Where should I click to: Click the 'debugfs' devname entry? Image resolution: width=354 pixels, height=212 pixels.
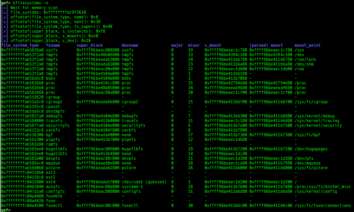click(130, 116)
